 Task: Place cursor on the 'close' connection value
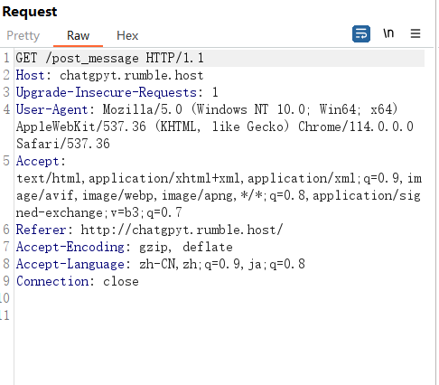click(121, 281)
